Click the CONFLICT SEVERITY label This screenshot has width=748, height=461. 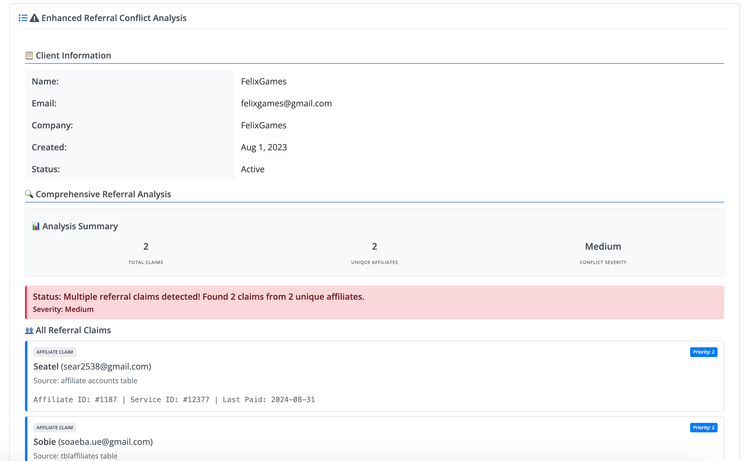[x=603, y=262]
